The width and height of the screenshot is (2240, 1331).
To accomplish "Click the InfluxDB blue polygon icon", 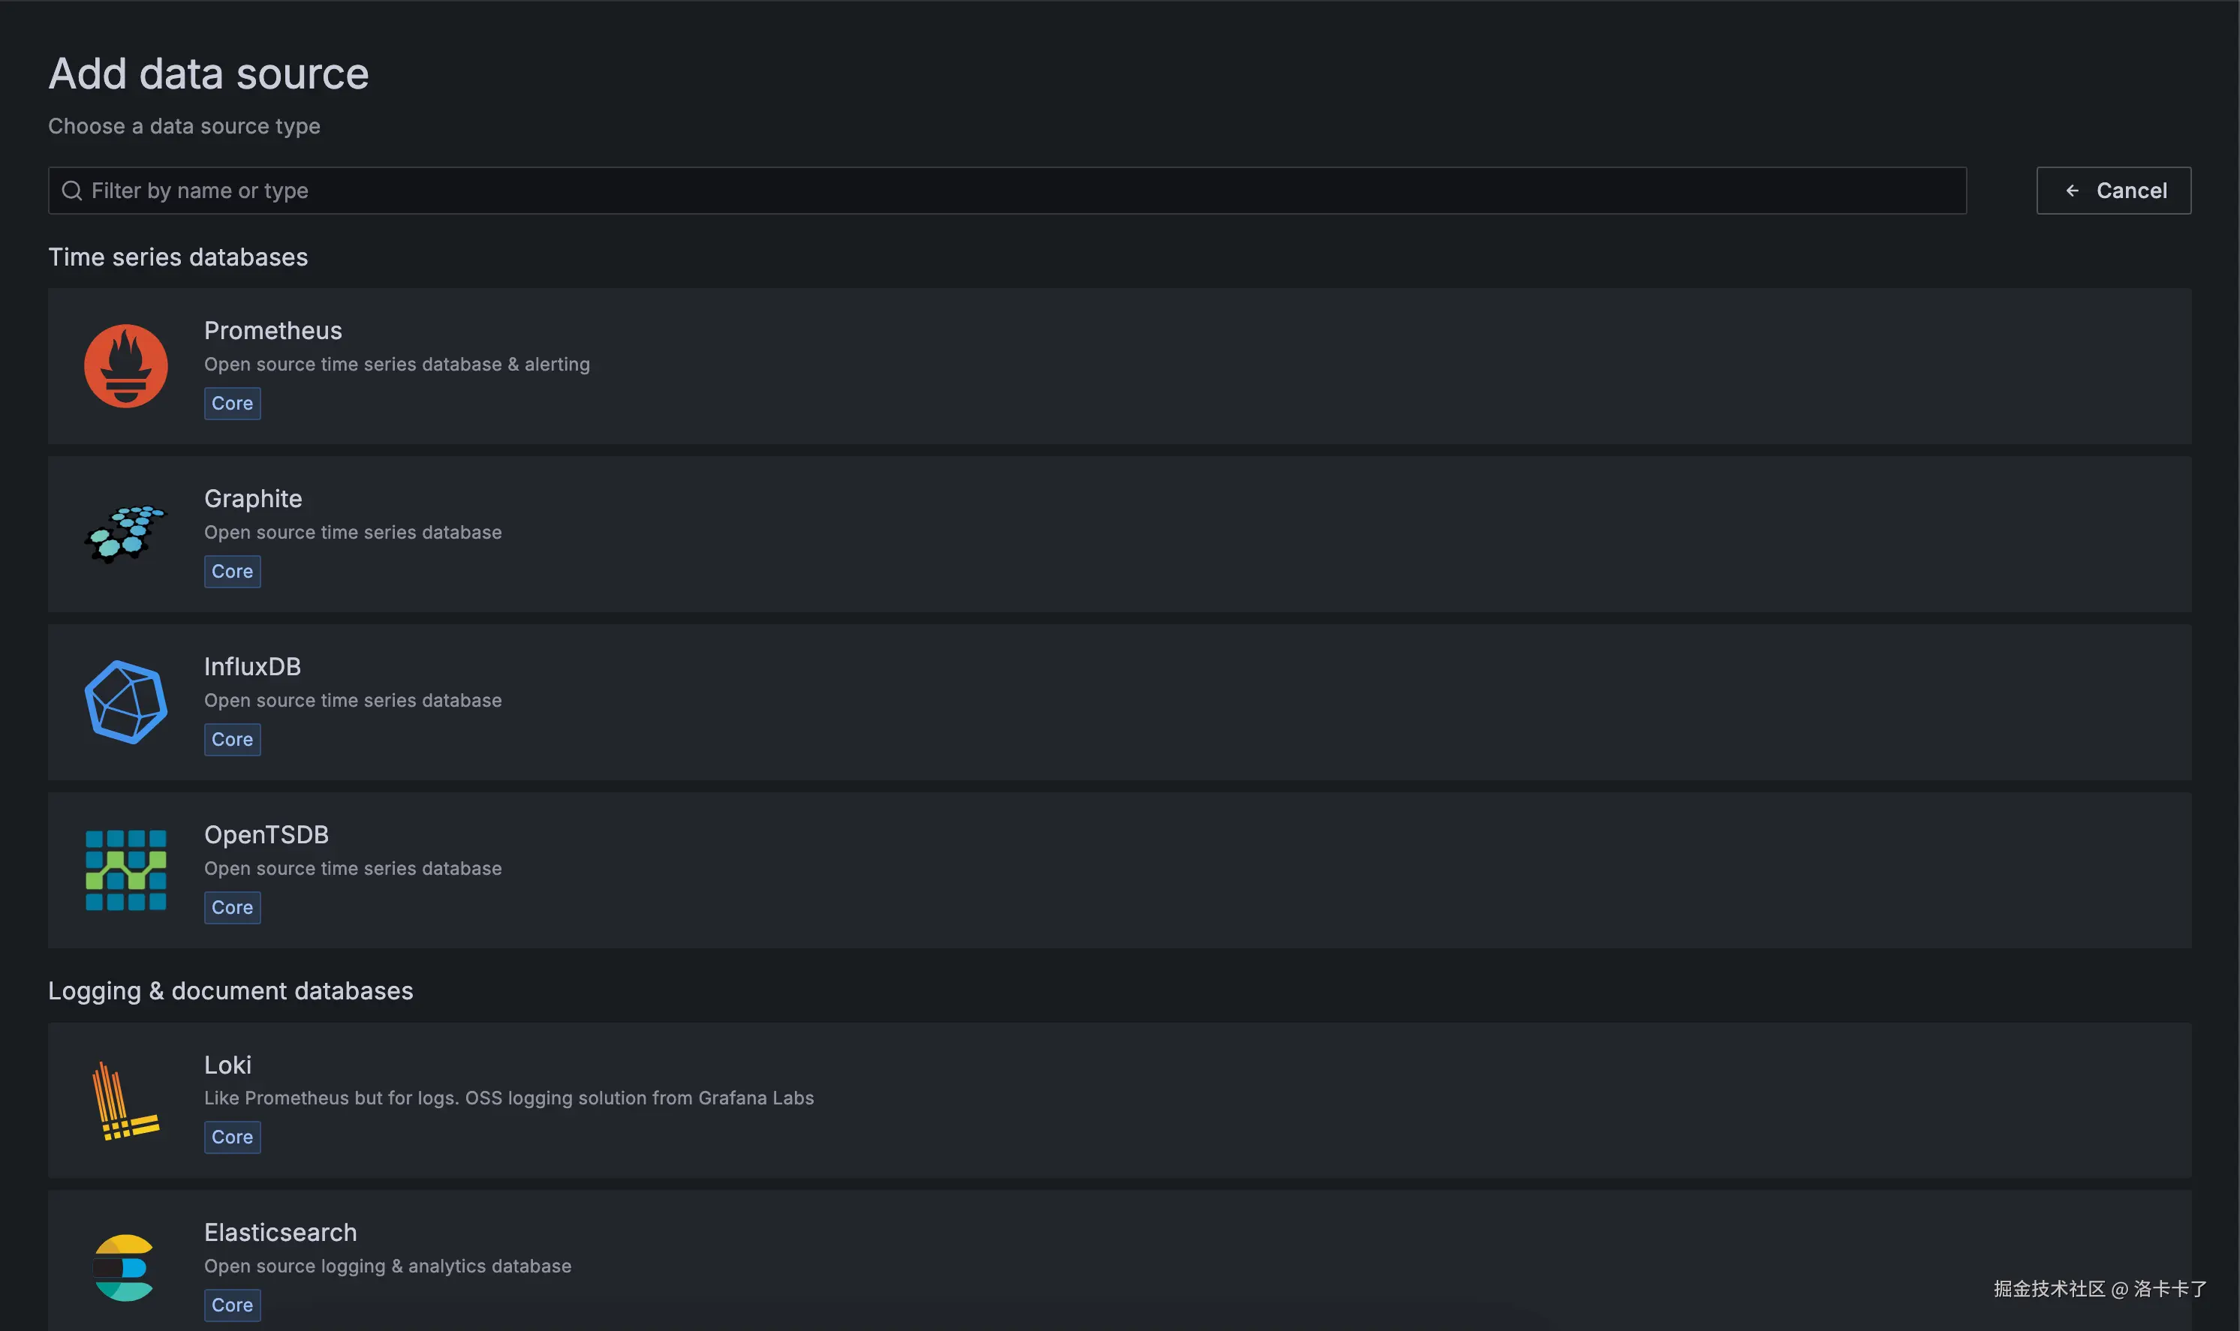I will click(125, 702).
